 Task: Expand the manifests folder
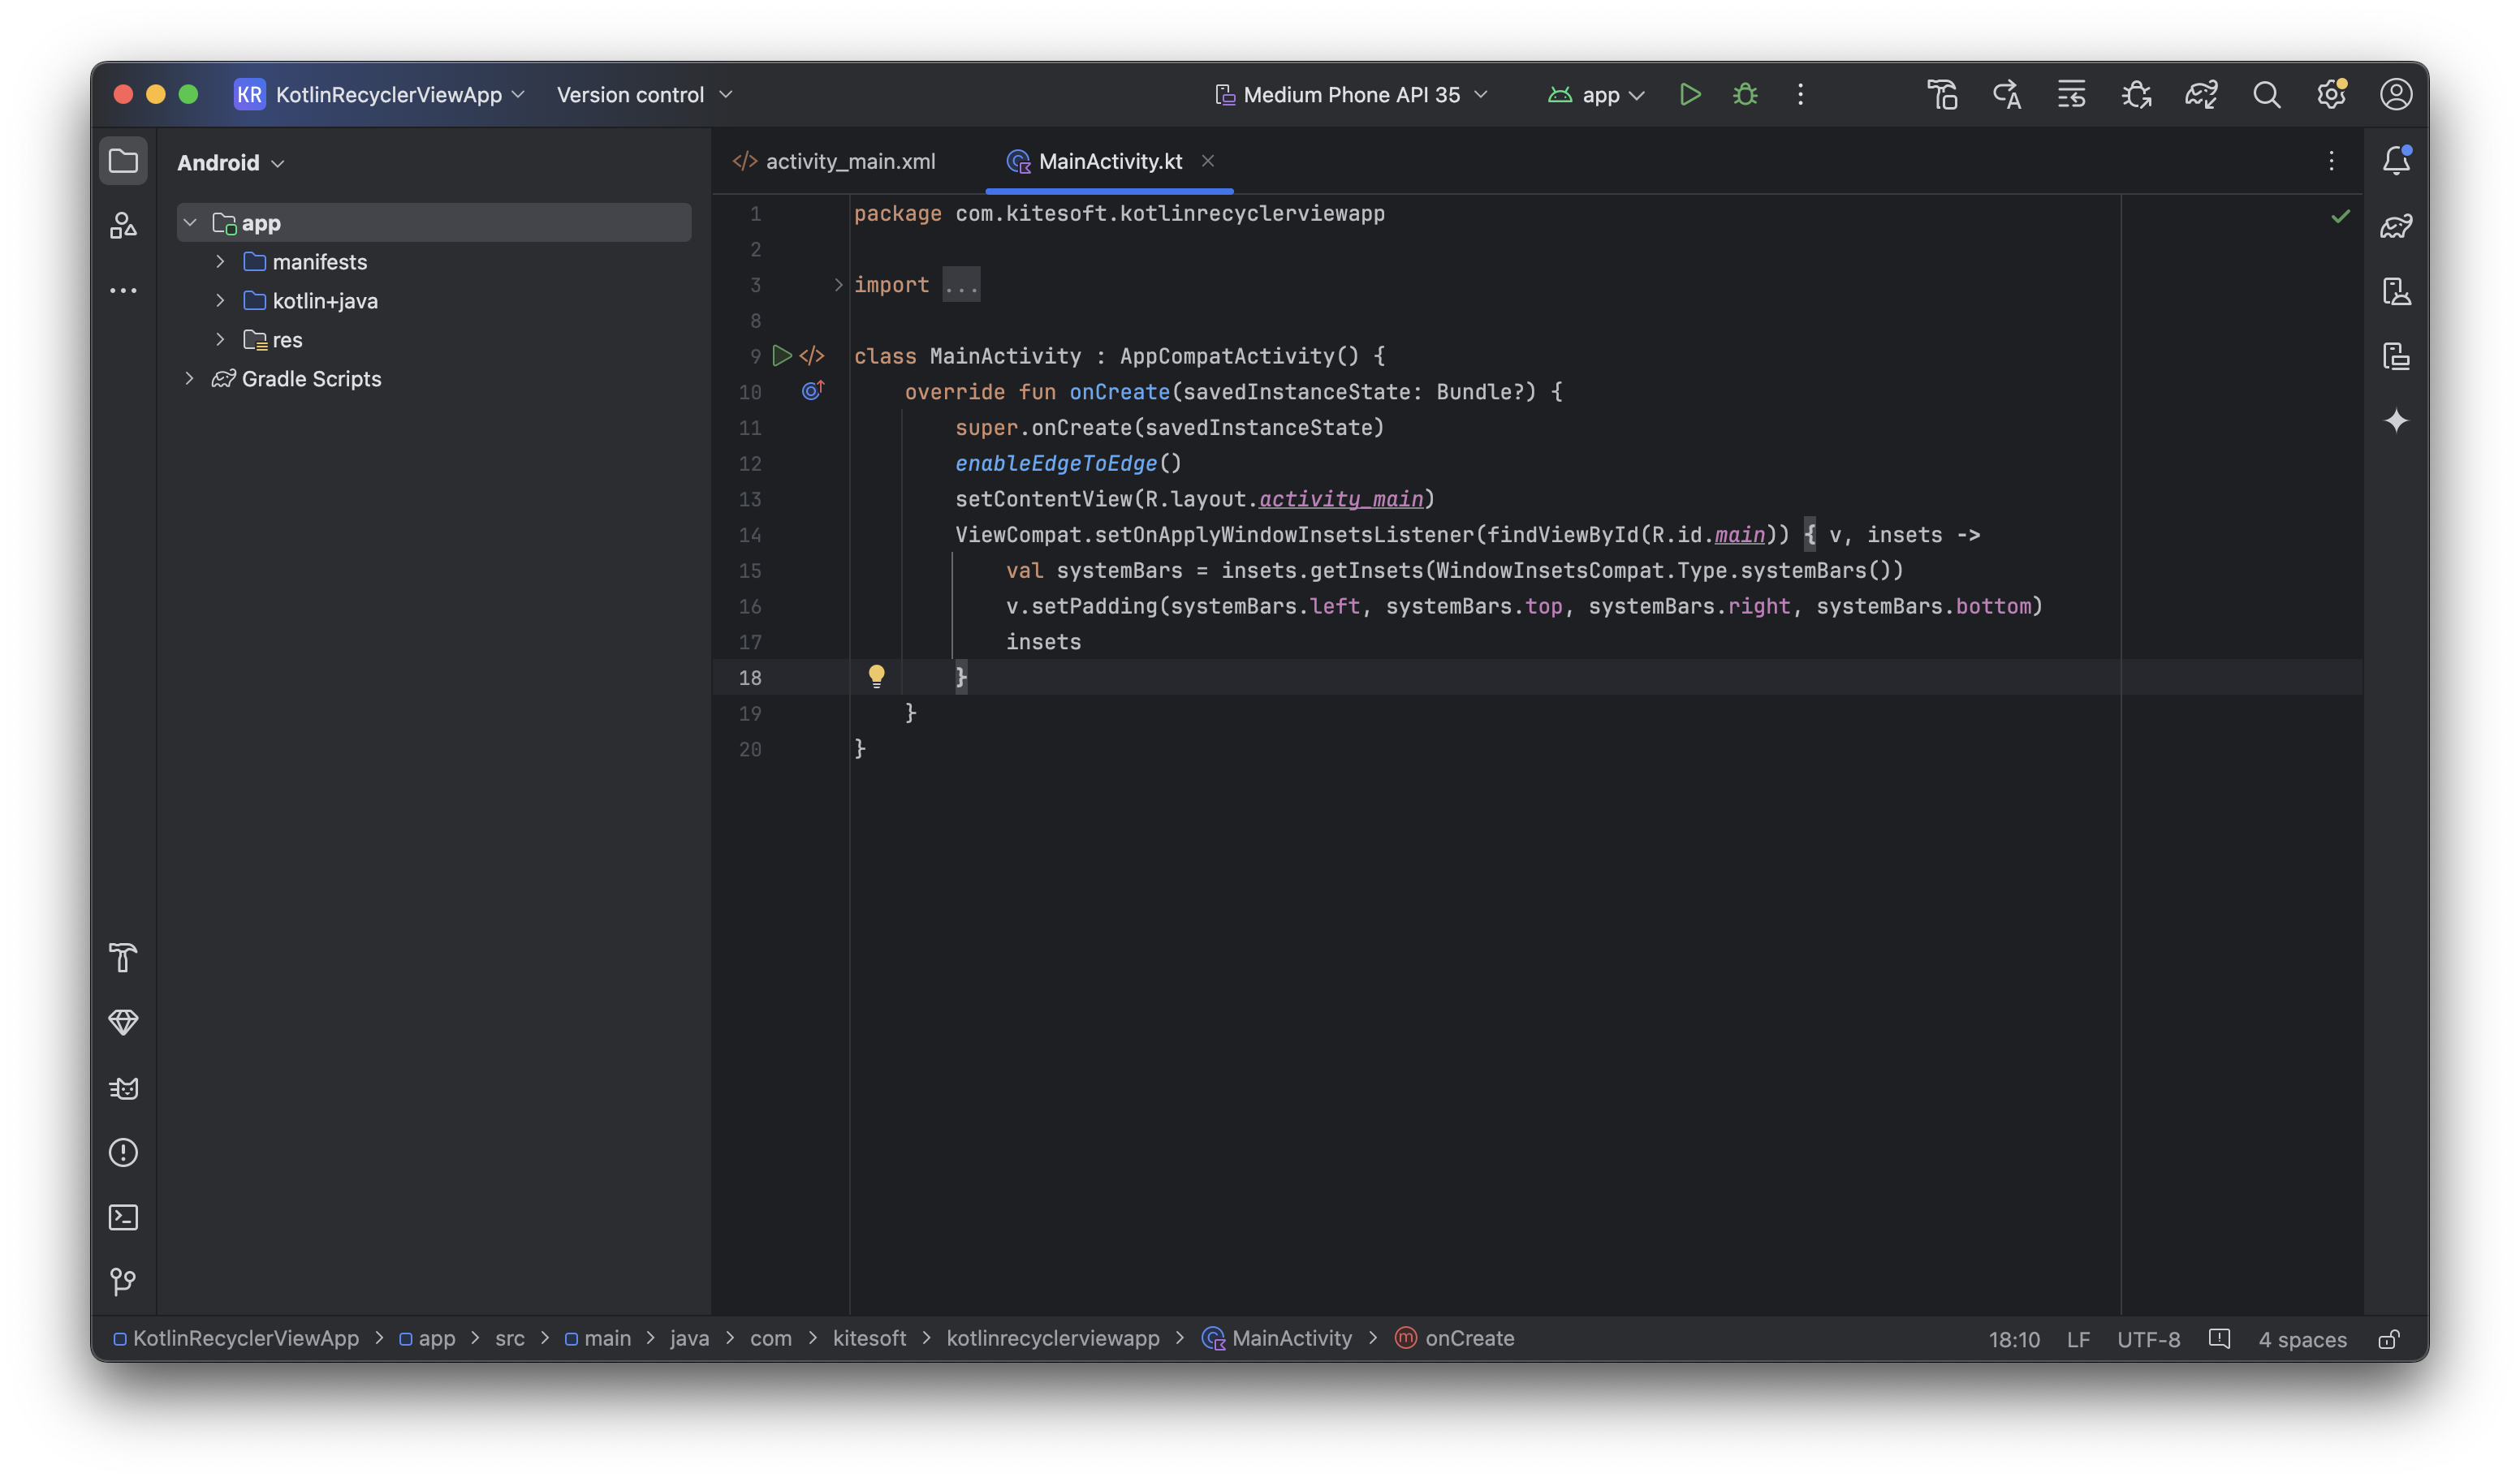[220, 262]
